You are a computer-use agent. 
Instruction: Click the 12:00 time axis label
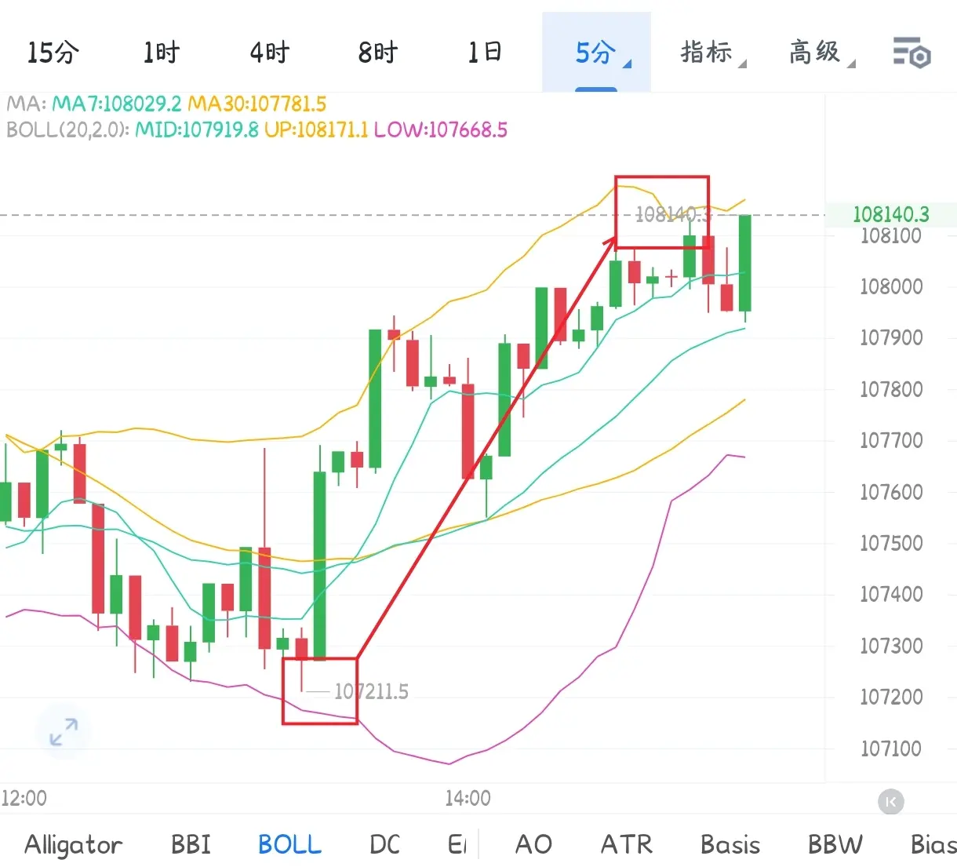click(x=24, y=799)
